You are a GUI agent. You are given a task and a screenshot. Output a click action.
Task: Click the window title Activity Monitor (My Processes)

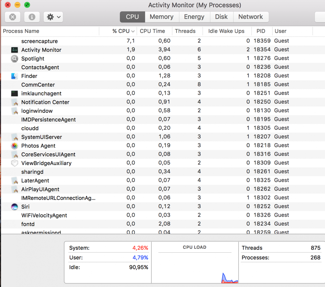(194, 5)
